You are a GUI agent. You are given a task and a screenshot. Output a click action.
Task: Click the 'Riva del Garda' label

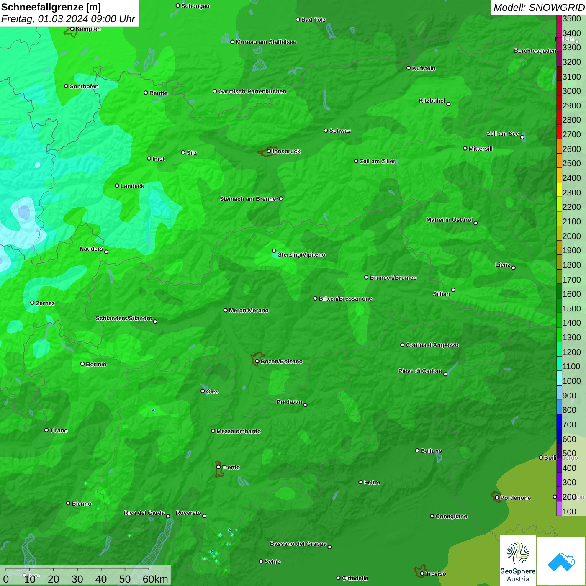tap(144, 513)
